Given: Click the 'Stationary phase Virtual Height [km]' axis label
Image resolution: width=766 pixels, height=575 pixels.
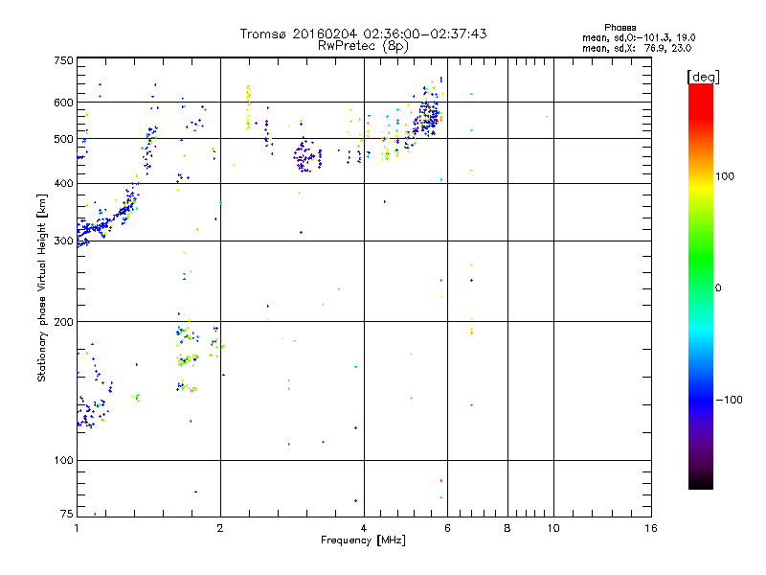Looking at the screenshot, I should coord(42,288).
